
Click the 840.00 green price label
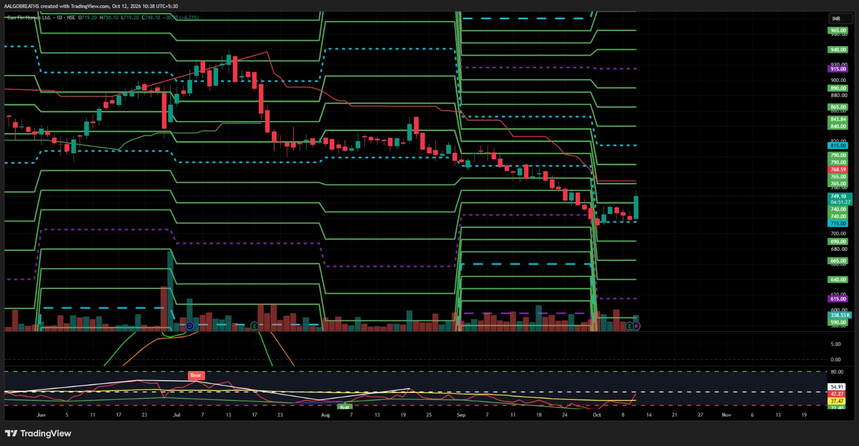838,127
